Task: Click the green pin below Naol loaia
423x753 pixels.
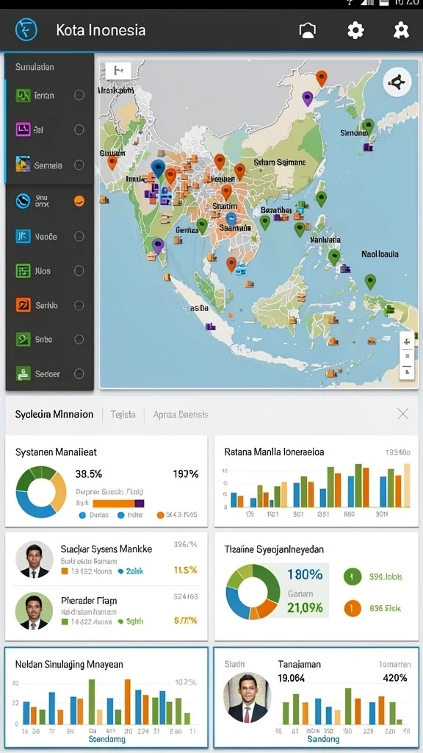Action: click(x=370, y=282)
